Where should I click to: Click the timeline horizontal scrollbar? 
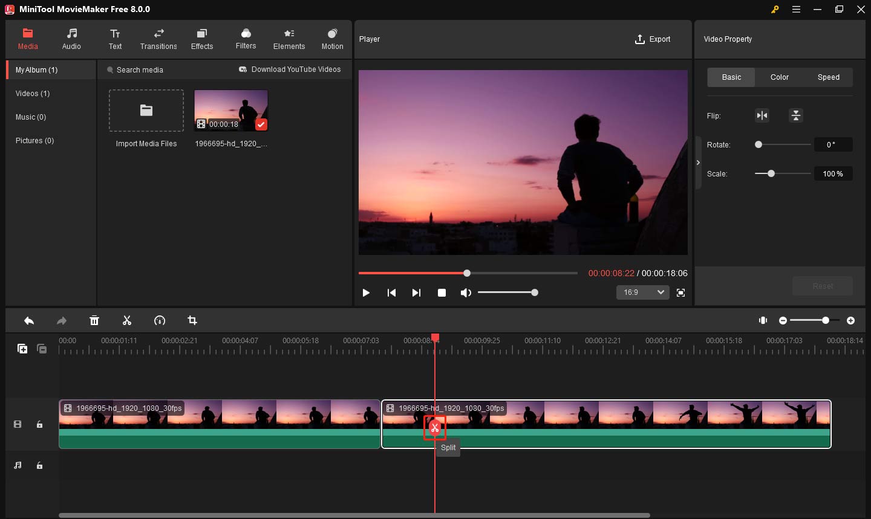tap(354, 515)
